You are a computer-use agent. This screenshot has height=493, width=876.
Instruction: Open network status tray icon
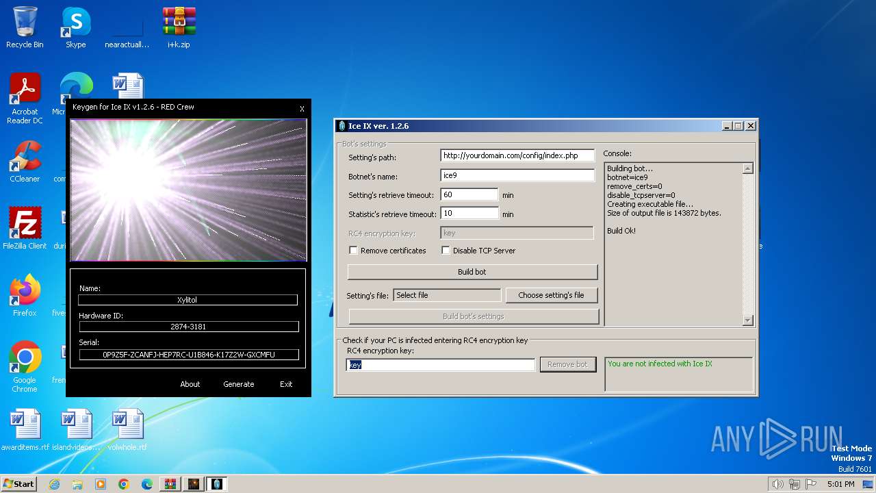tap(795, 484)
